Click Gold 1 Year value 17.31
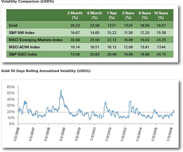The width and height of the screenshot is (183, 152). 112,25
